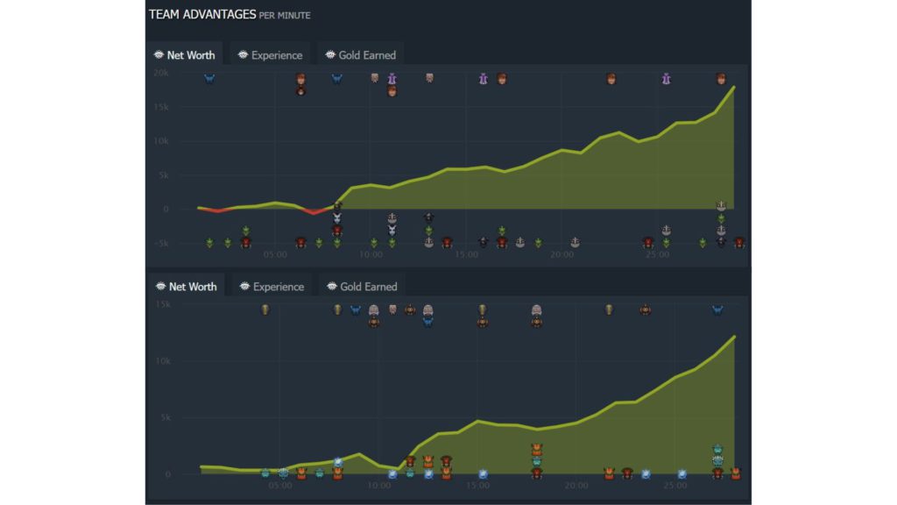The height and width of the screenshot is (505, 897).
Task: Select the teal hero icon near the lower chart's end
Action: coord(717,451)
